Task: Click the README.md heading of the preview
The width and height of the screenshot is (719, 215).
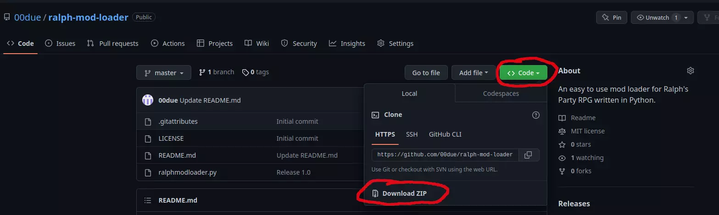Action: [x=178, y=200]
